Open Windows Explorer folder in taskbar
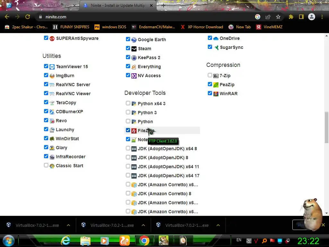This screenshot has width=329, height=247. [85, 241]
